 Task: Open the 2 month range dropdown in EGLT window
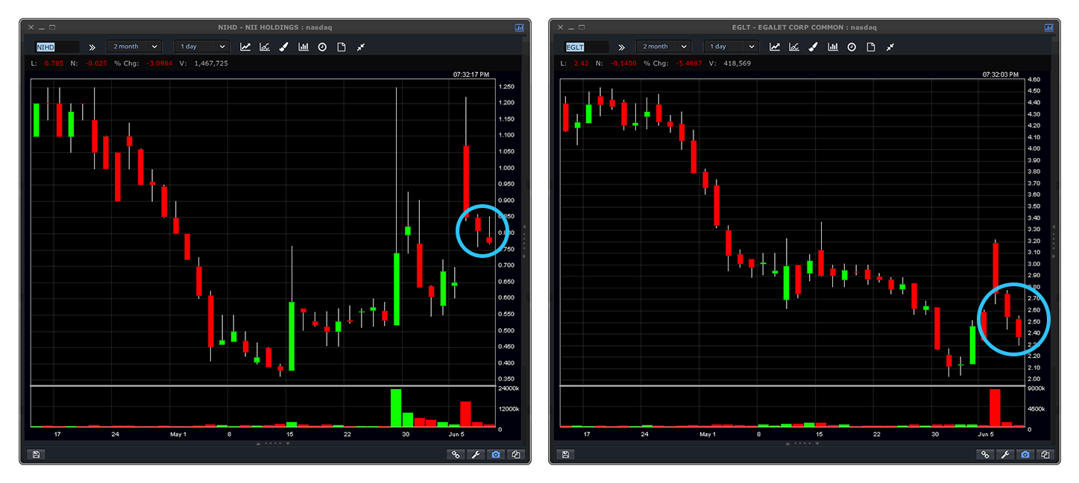click(x=663, y=46)
